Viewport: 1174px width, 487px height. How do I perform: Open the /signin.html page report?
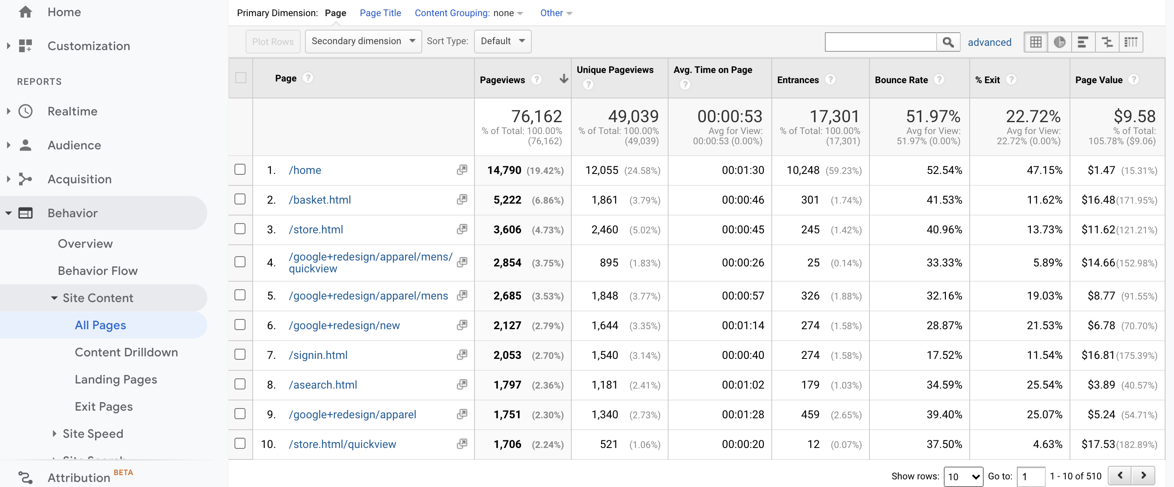(318, 355)
